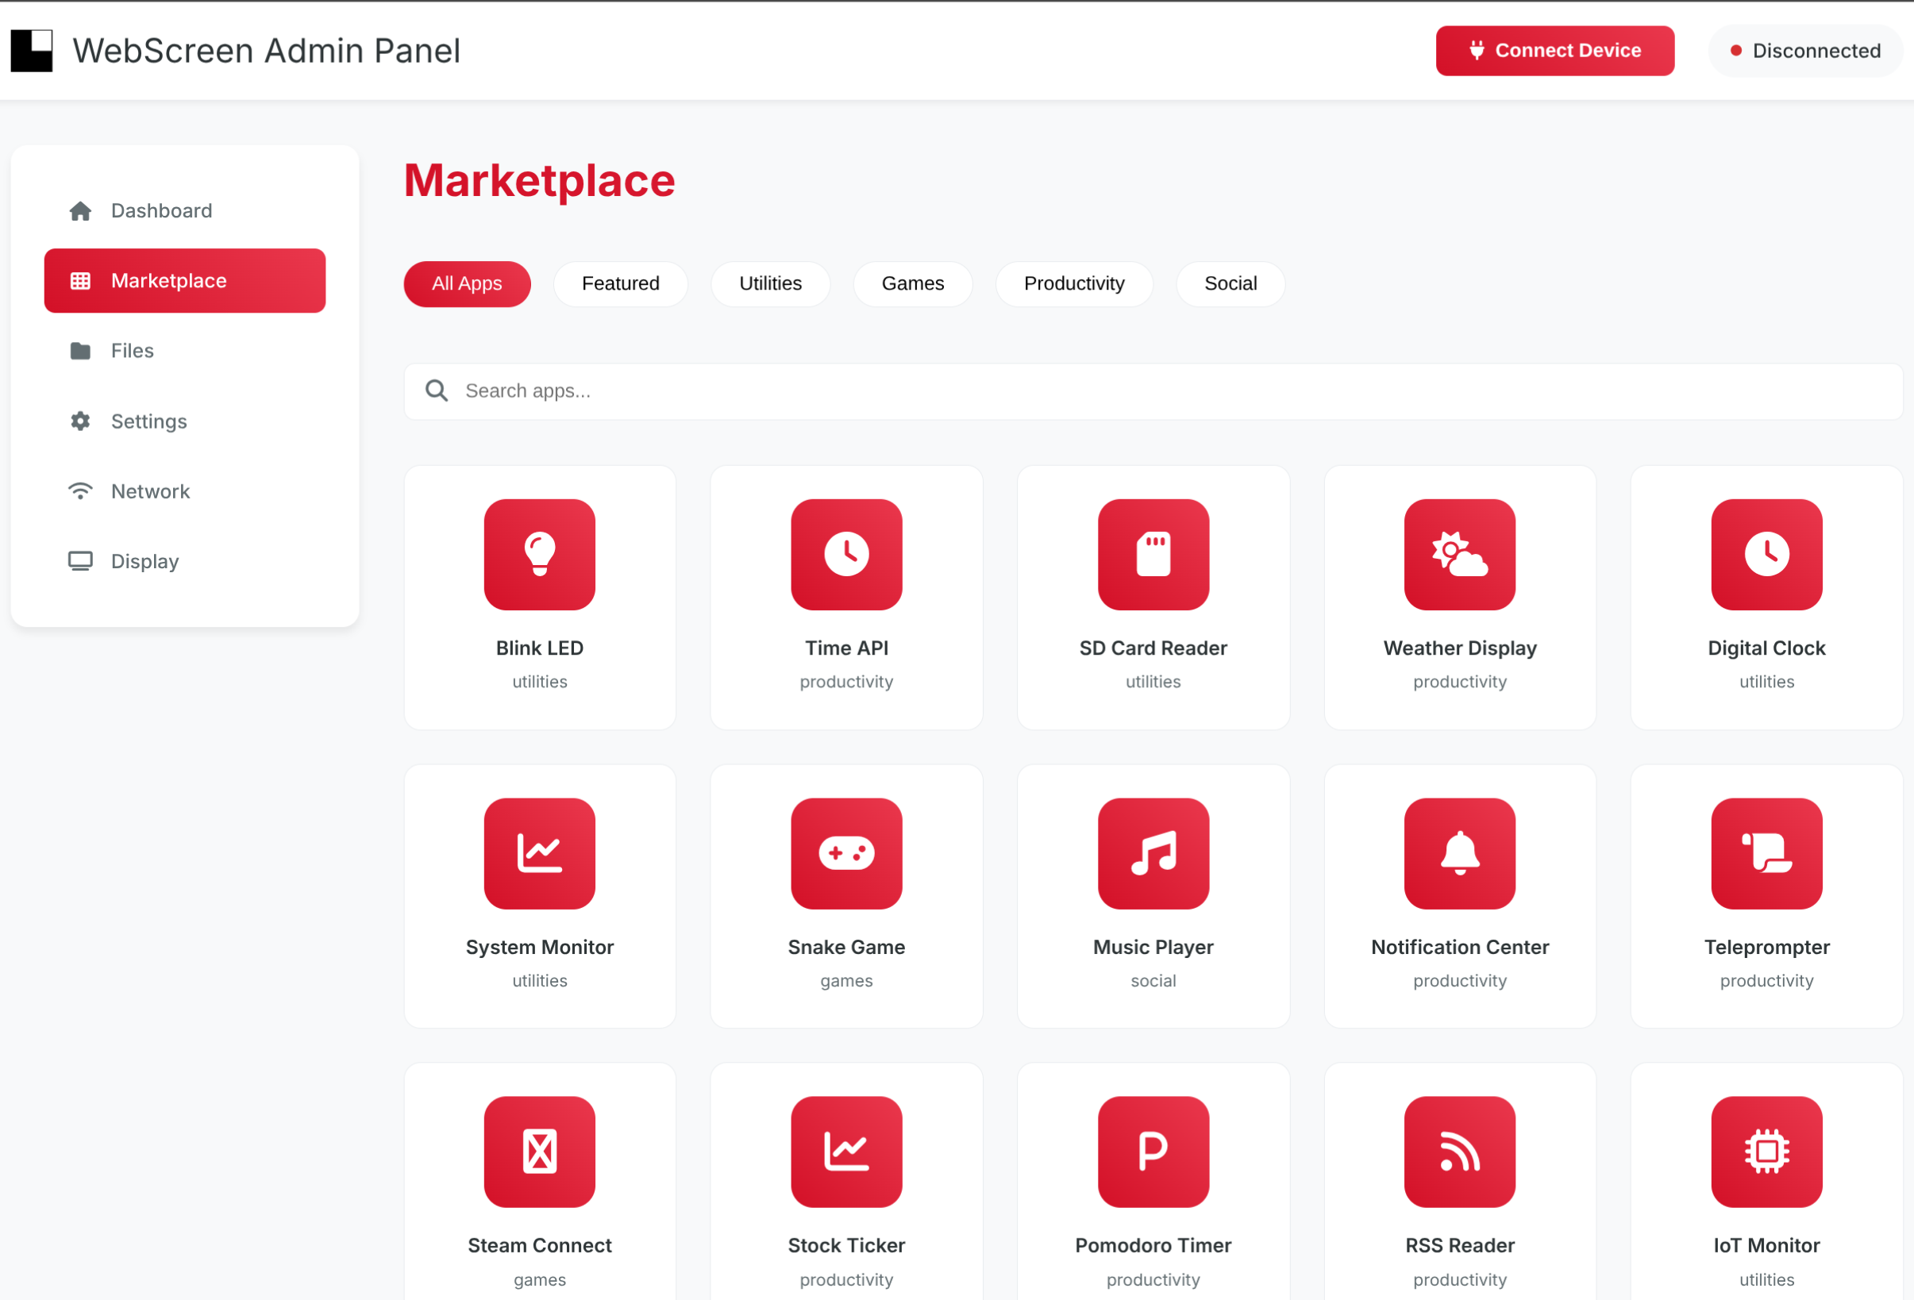Open the Steam Connect hourglass icon
Screen dimensions: 1914x1300
(540, 1151)
